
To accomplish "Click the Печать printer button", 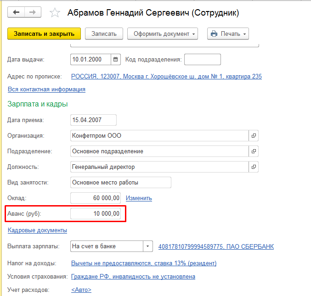I will point(227,34).
